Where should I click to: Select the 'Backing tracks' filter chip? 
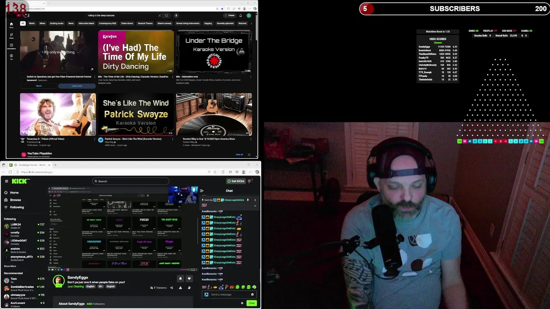pos(57,23)
